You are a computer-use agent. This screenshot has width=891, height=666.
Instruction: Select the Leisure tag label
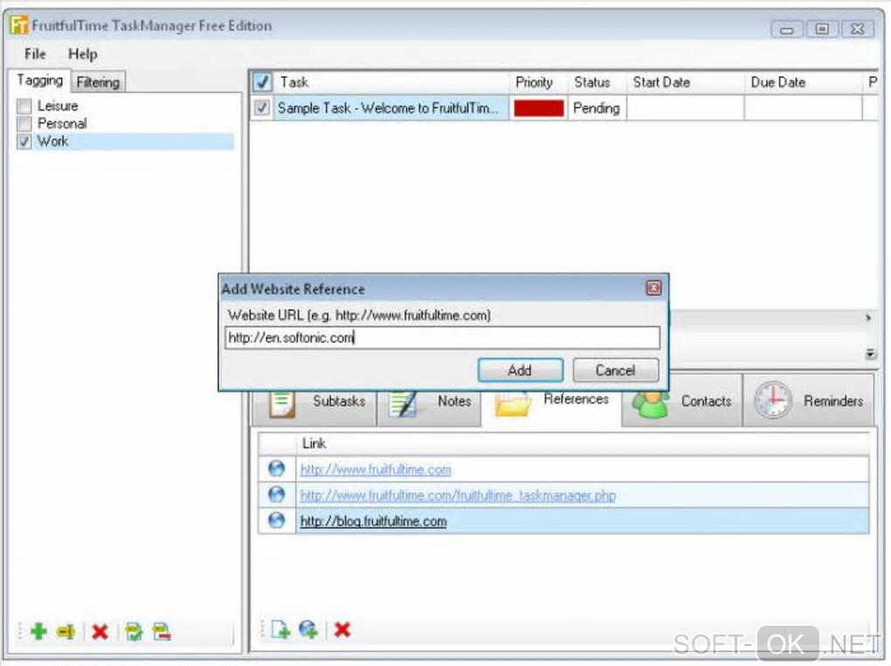tap(58, 106)
